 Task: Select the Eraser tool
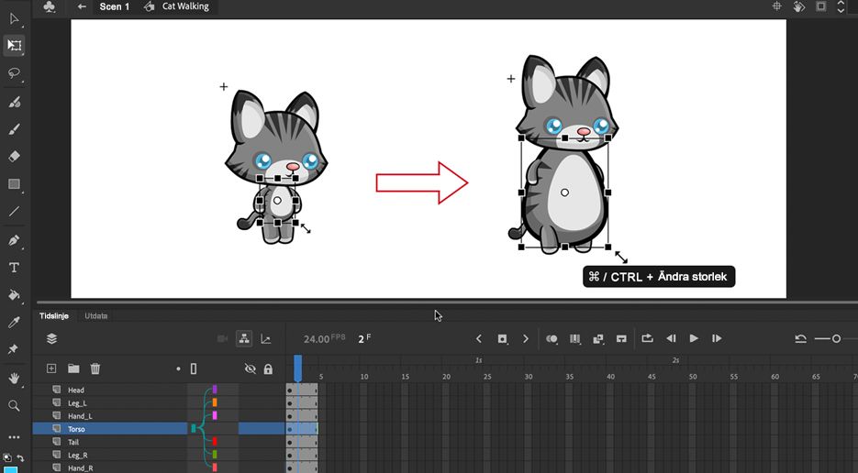[x=15, y=157]
